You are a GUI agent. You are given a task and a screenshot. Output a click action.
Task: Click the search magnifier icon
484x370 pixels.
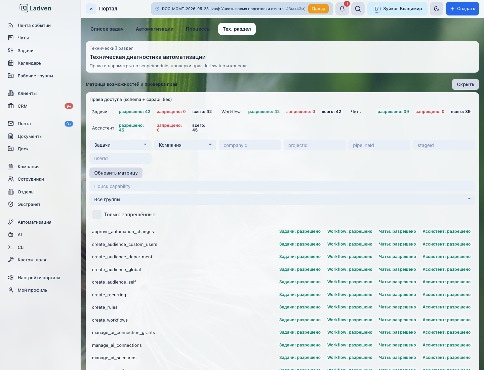(x=358, y=9)
